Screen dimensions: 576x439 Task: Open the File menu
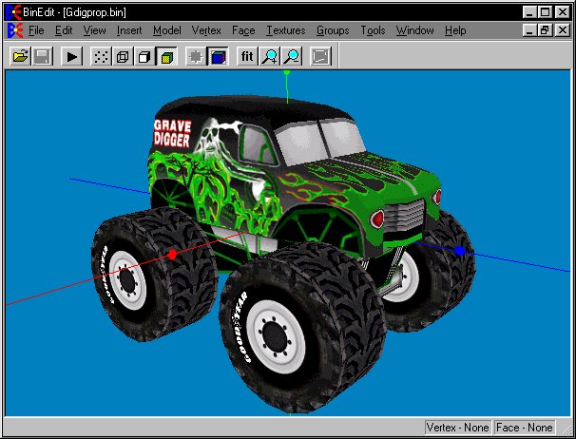click(x=36, y=30)
